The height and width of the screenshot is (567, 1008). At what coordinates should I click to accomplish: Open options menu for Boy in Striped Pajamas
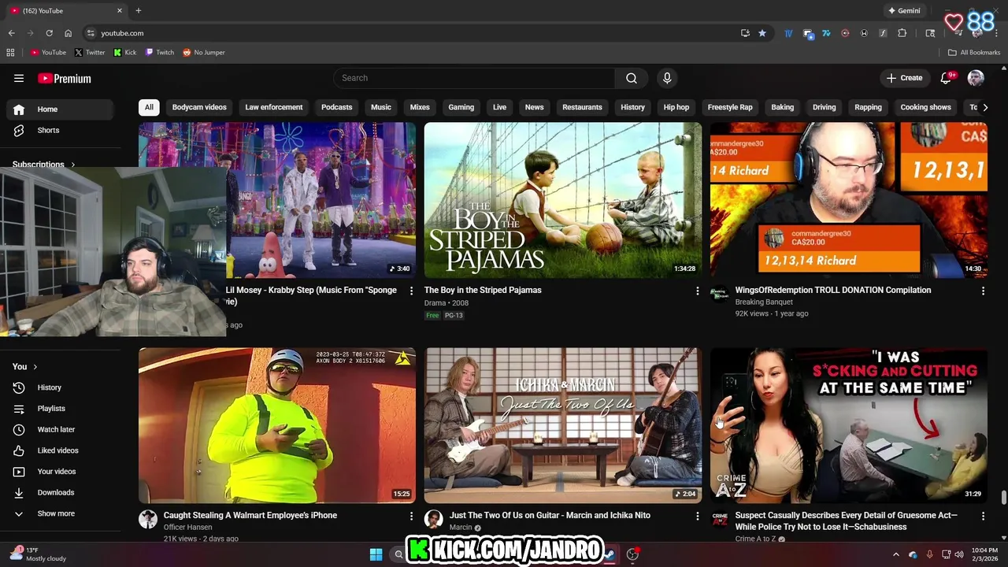click(x=697, y=291)
